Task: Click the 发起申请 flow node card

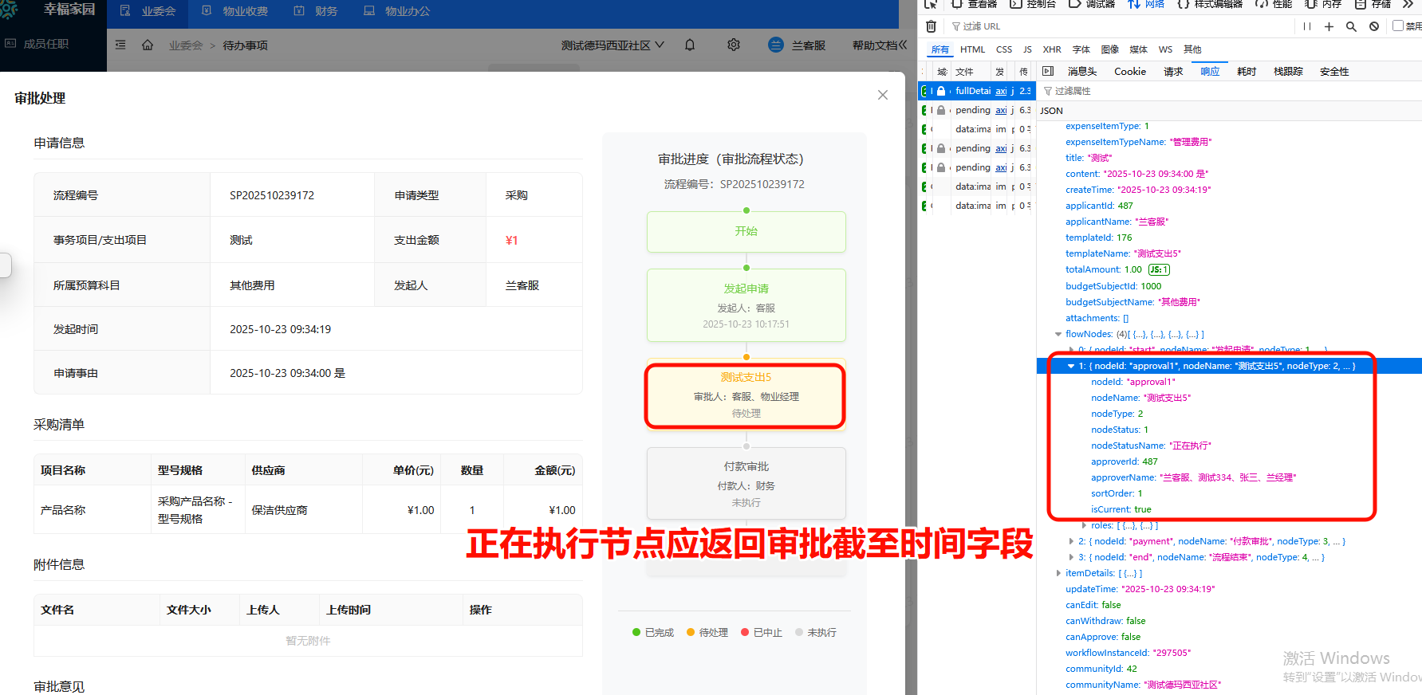Action: coord(746,305)
